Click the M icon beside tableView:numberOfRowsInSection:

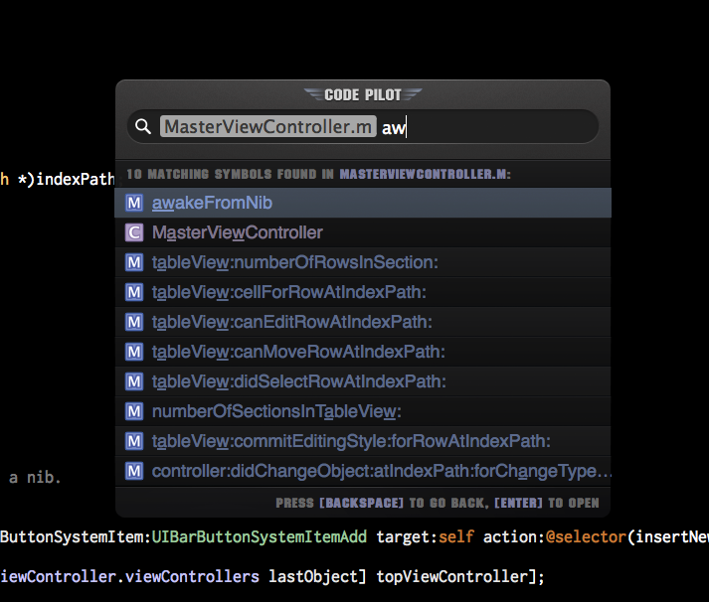134,262
